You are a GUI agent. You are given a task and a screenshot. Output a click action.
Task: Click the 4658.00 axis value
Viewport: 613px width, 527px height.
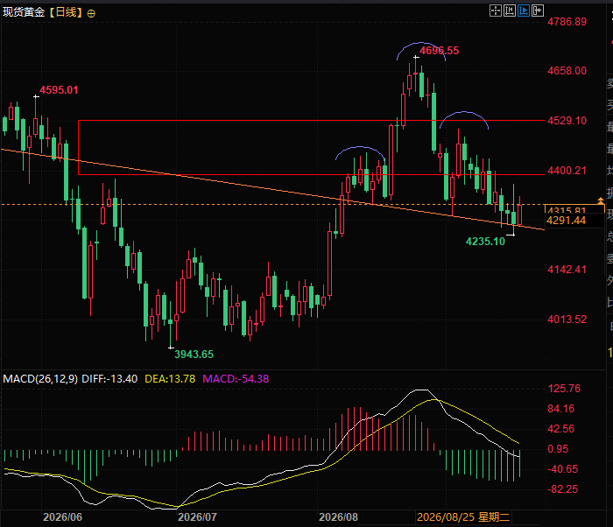click(x=567, y=71)
